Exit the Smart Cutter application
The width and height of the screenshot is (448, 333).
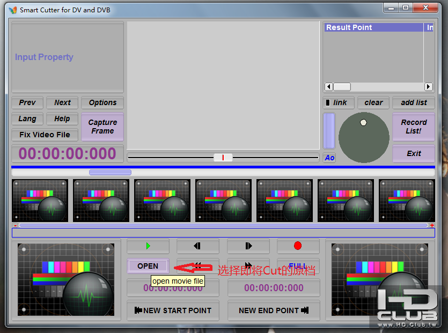click(x=414, y=154)
